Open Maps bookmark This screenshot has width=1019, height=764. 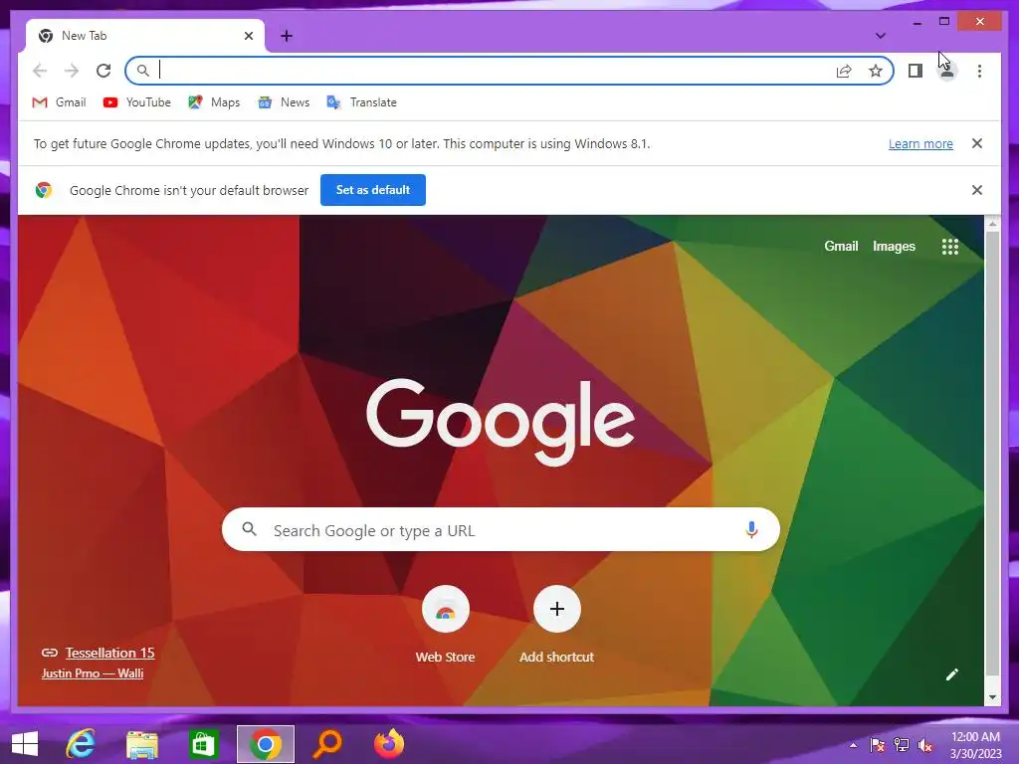pyautogui.click(x=215, y=102)
